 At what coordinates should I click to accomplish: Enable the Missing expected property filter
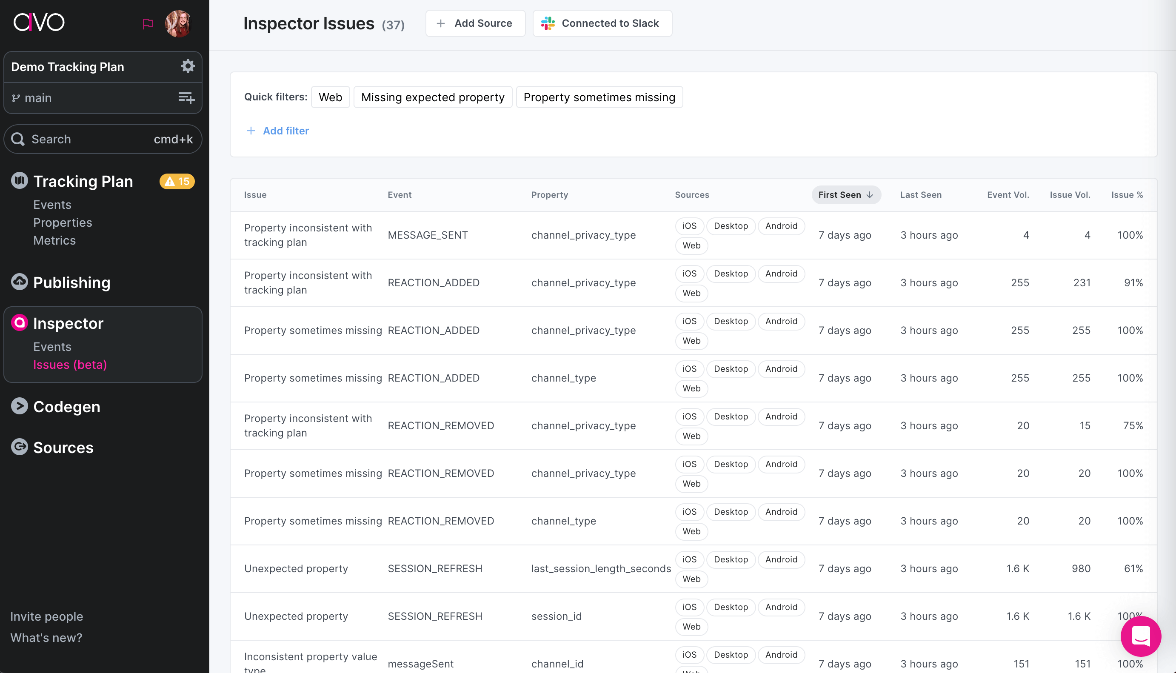point(433,97)
